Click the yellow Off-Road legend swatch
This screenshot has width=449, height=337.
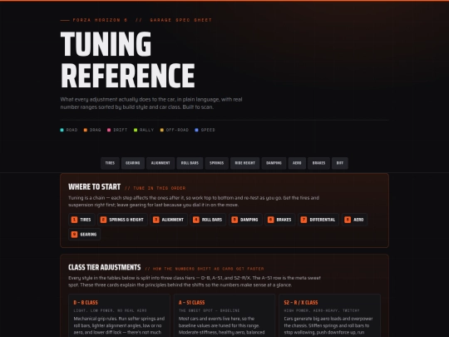point(162,130)
